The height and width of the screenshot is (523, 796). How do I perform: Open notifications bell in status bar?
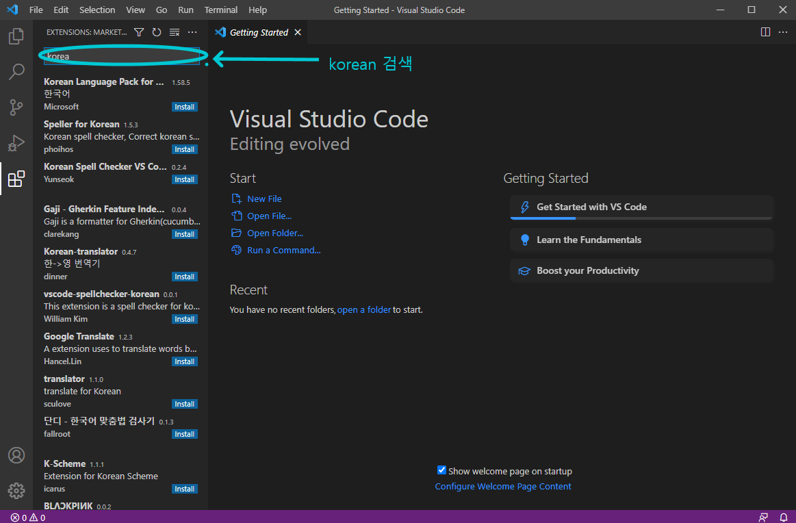(783, 518)
